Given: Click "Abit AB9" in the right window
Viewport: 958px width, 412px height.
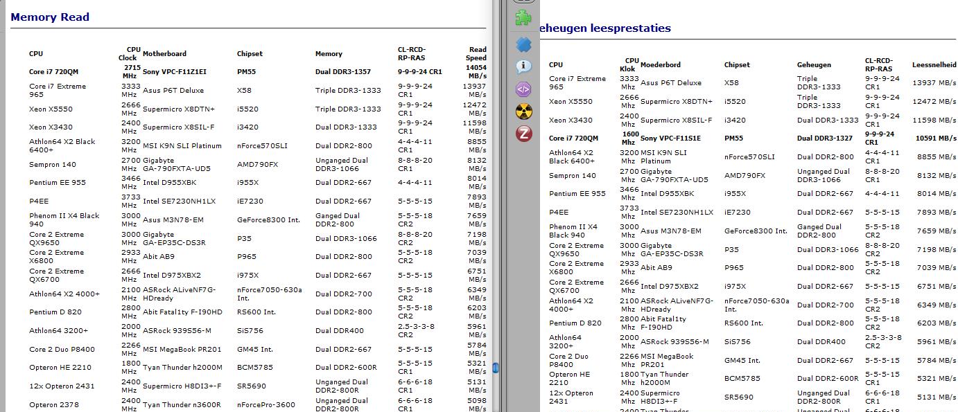Looking at the screenshot, I should point(656,268).
